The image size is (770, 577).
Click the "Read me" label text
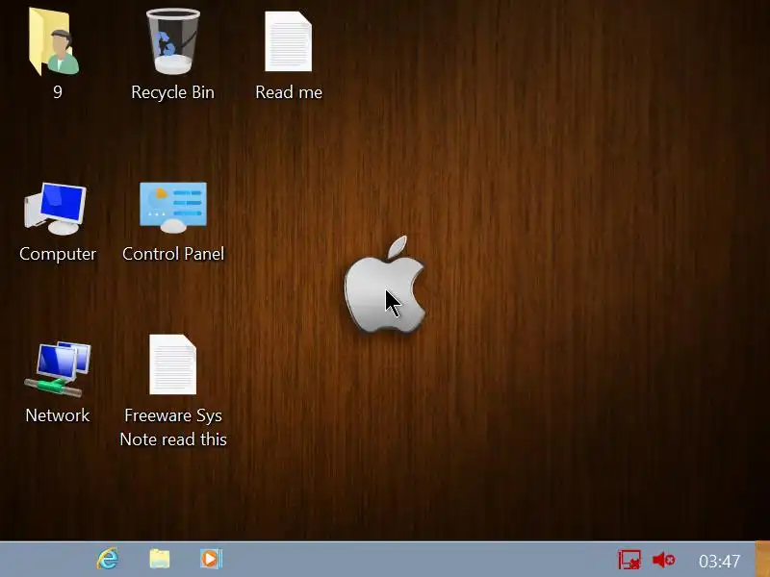click(x=289, y=92)
